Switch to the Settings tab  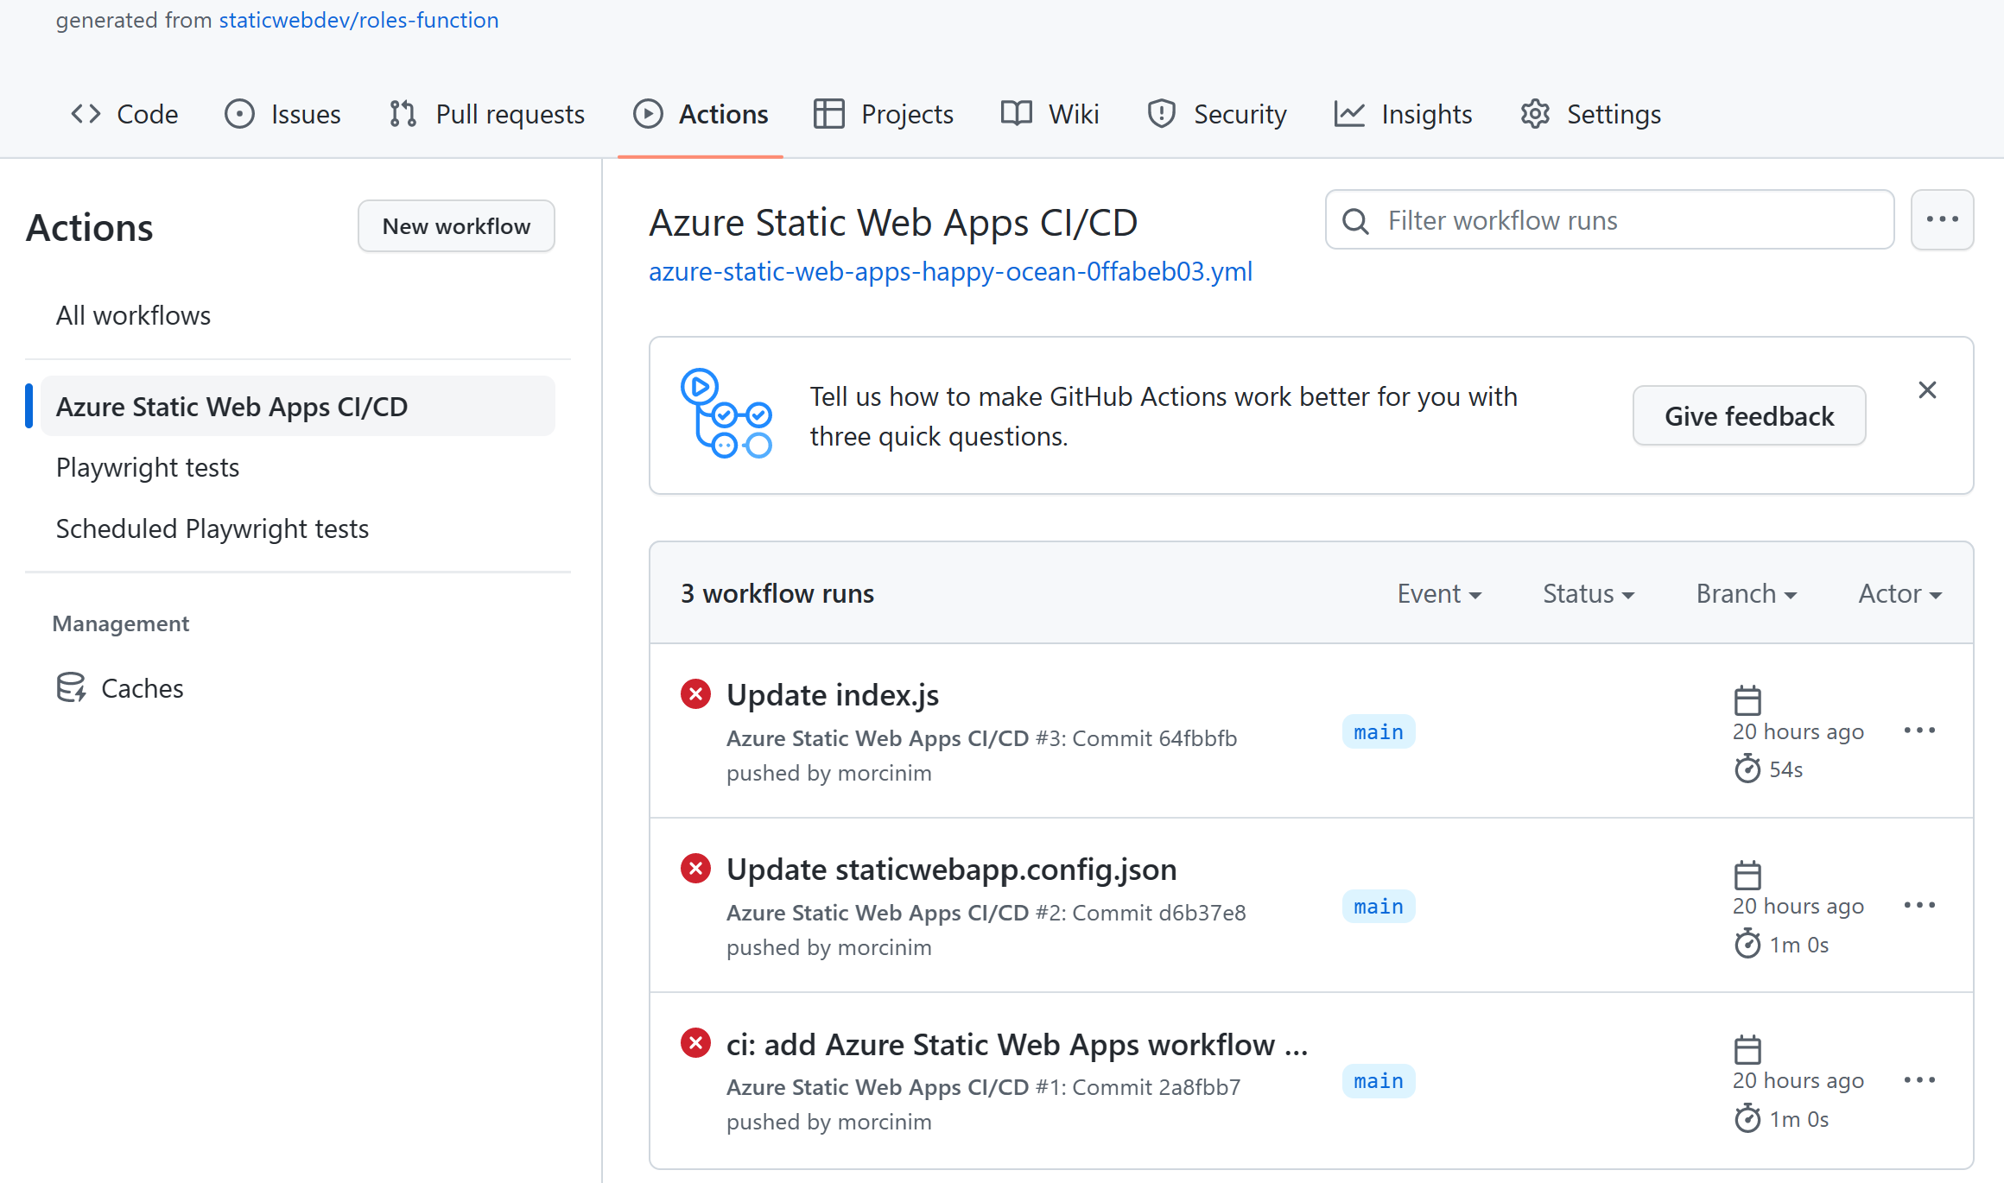pyautogui.click(x=1614, y=113)
